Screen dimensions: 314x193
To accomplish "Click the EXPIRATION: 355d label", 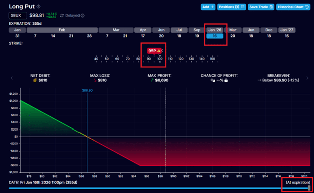I will (x=25, y=24).
